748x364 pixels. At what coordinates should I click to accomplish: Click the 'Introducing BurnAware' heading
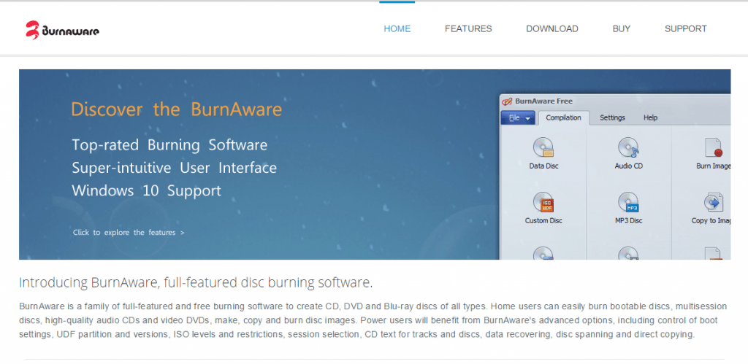[x=196, y=282]
